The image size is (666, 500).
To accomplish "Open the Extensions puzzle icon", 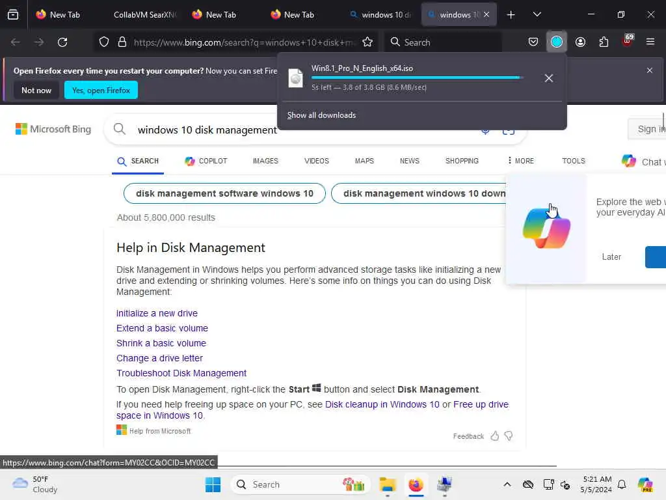I will click(x=604, y=42).
